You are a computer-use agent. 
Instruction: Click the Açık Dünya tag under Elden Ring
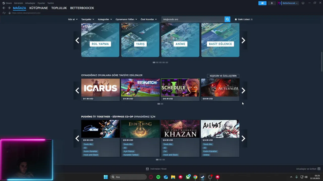click(129, 151)
